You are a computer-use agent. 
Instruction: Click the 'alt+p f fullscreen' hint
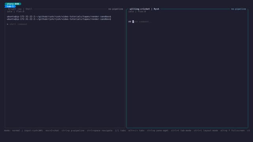point(232,131)
